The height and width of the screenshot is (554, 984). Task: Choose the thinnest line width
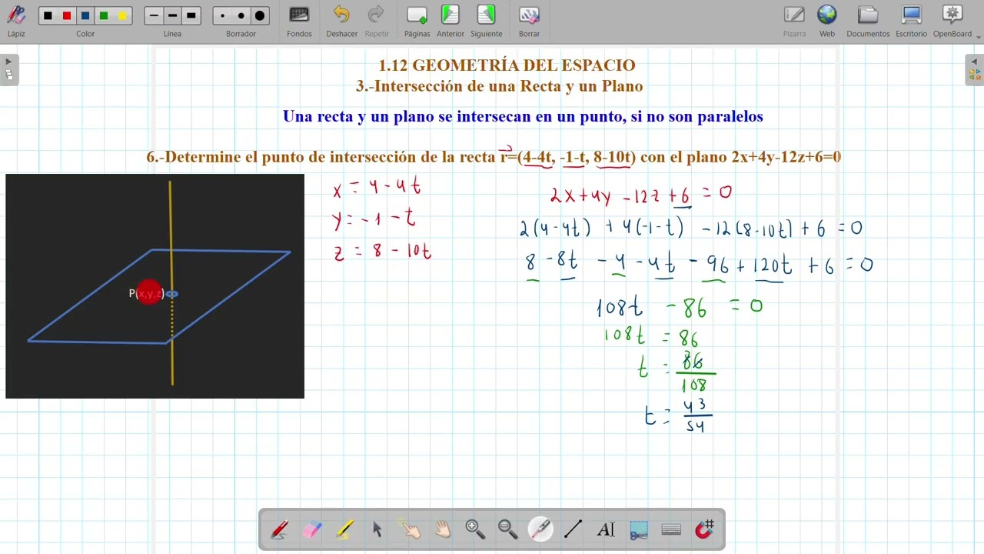click(x=154, y=15)
